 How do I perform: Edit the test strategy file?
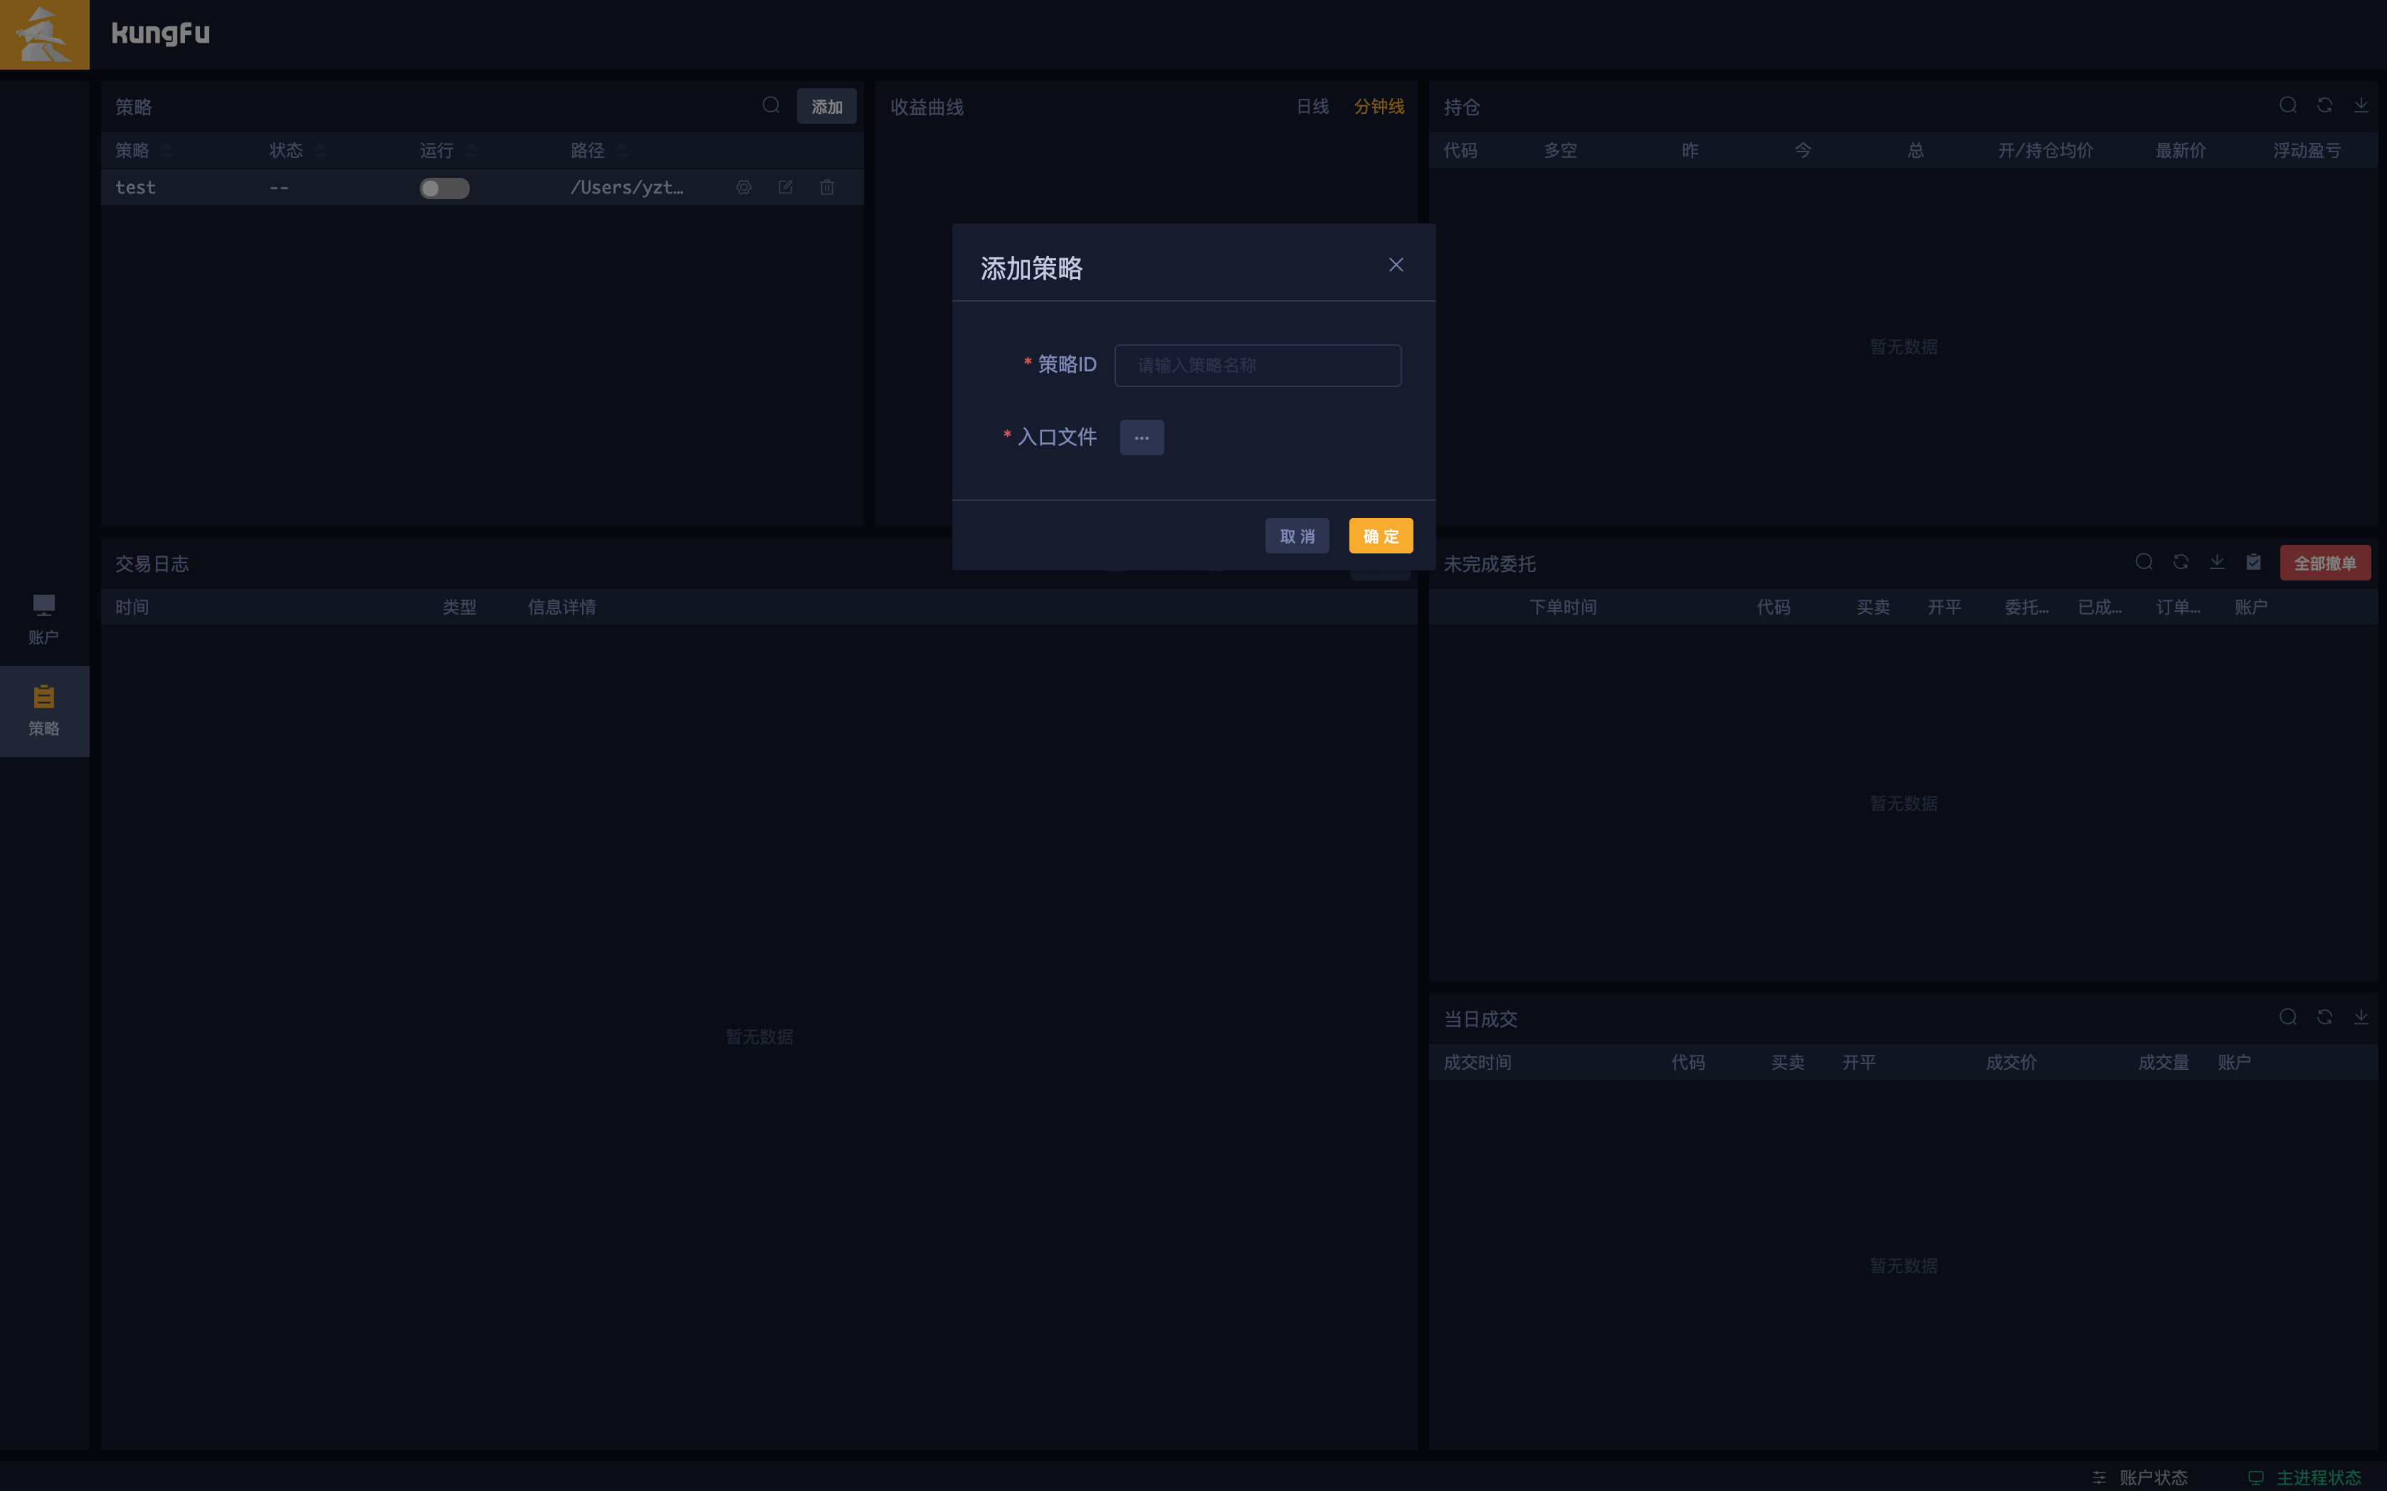785,187
